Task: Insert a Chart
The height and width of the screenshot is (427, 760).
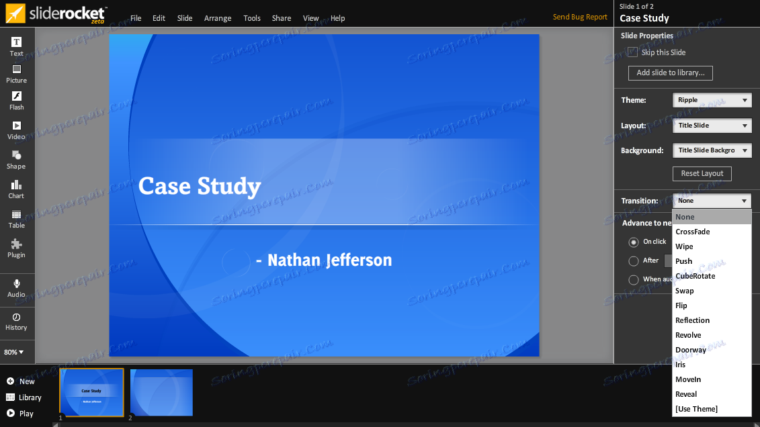Action: (x=16, y=189)
